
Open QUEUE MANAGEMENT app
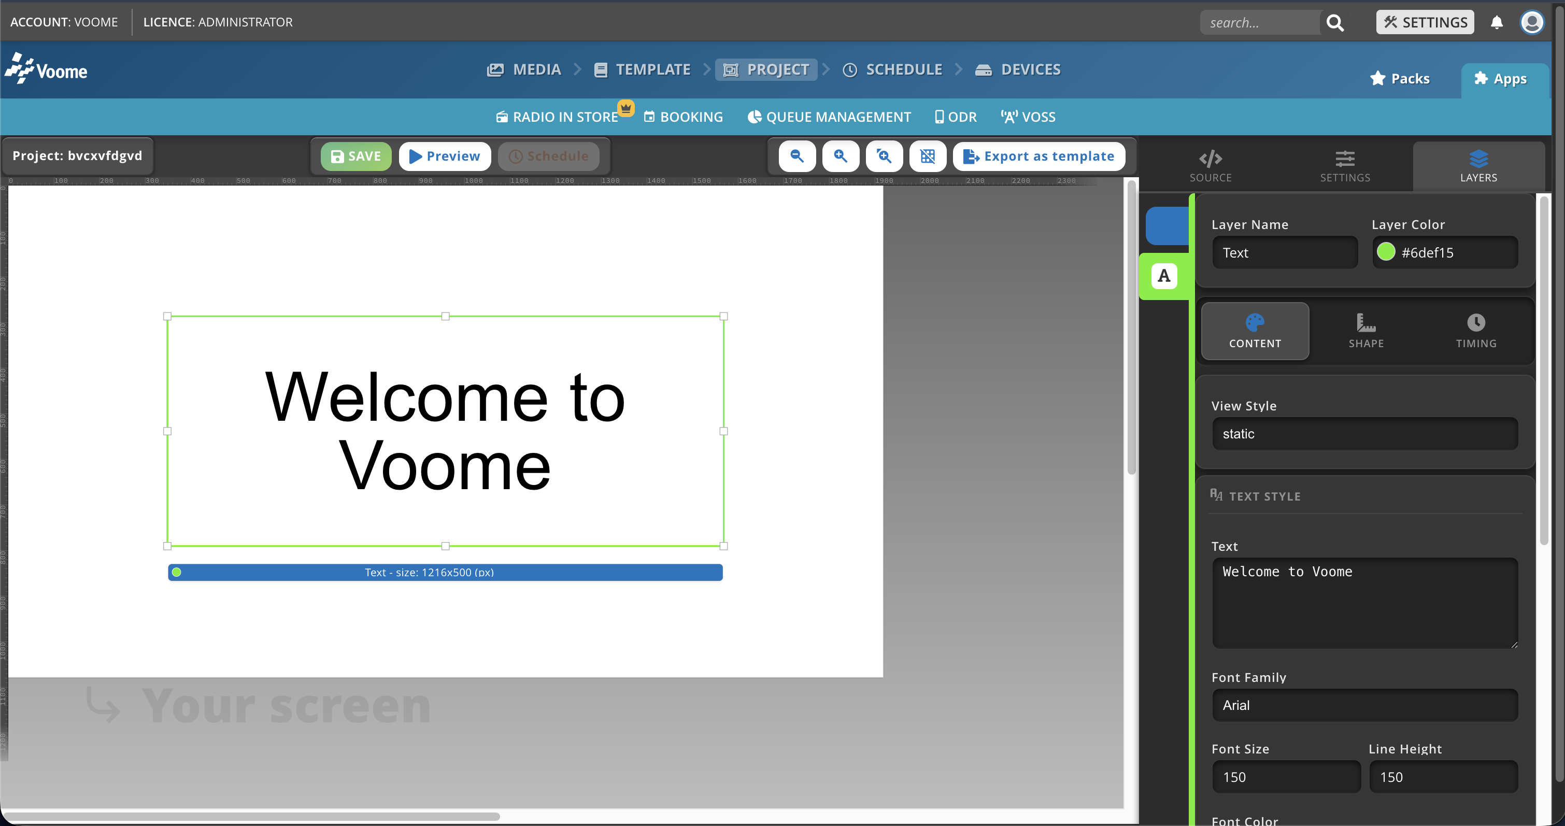(829, 117)
